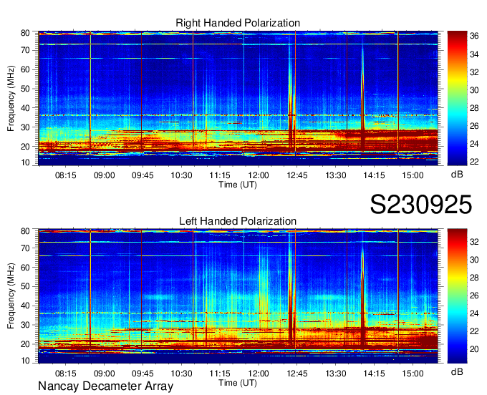Click the 20 tick on the Left Handed colorbar
This screenshot has height=395, width=487.
[x=474, y=349]
